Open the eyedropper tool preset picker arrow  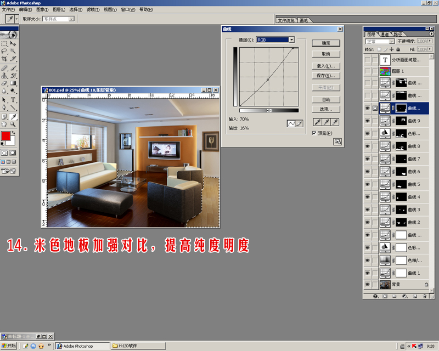point(17,19)
